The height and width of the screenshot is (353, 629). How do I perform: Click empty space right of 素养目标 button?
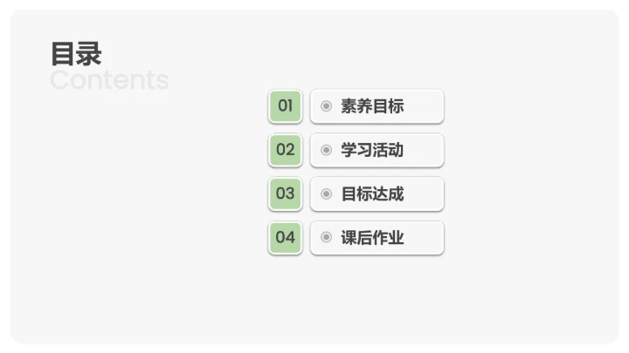[x=524, y=106]
